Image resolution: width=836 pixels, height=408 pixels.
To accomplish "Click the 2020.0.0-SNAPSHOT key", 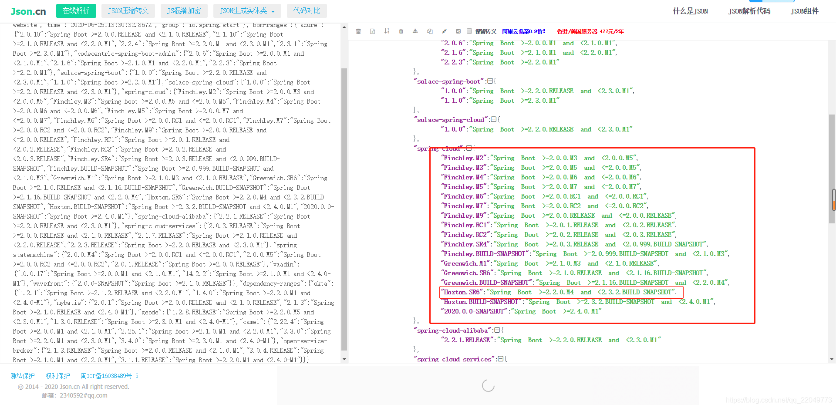I will tap(474, 311).
